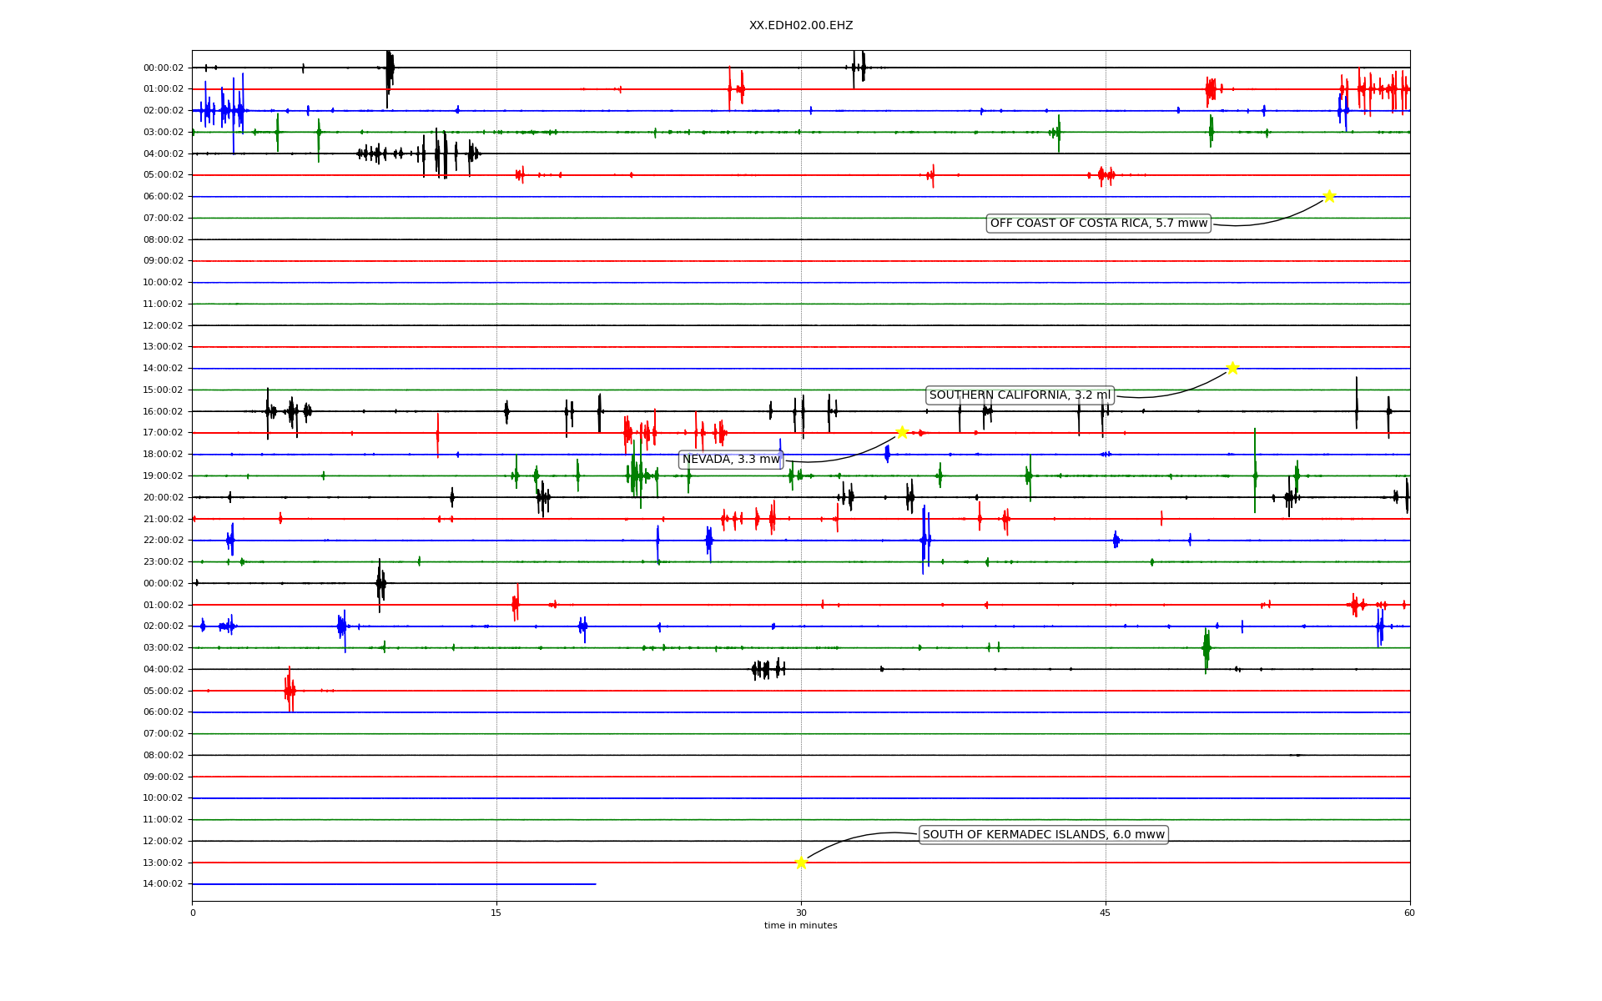Click the SOUTHERN CALIFORNIA, 3.2 ml label
Image resolution: width=1602 pixels, height=1001 pixels.
coord(1020,395)
